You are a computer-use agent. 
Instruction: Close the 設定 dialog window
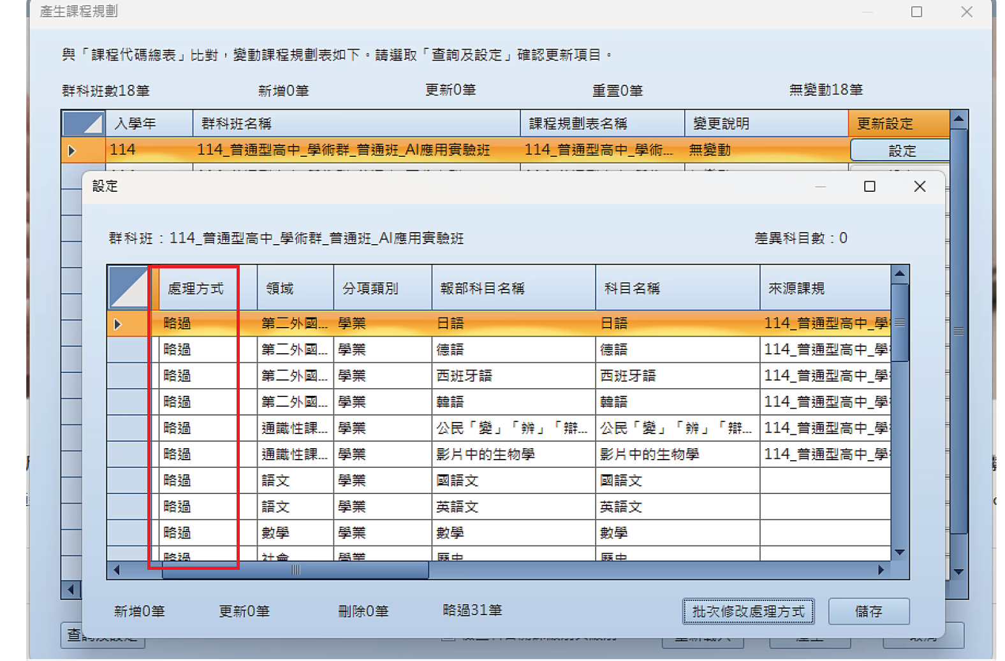click(920, 186)
